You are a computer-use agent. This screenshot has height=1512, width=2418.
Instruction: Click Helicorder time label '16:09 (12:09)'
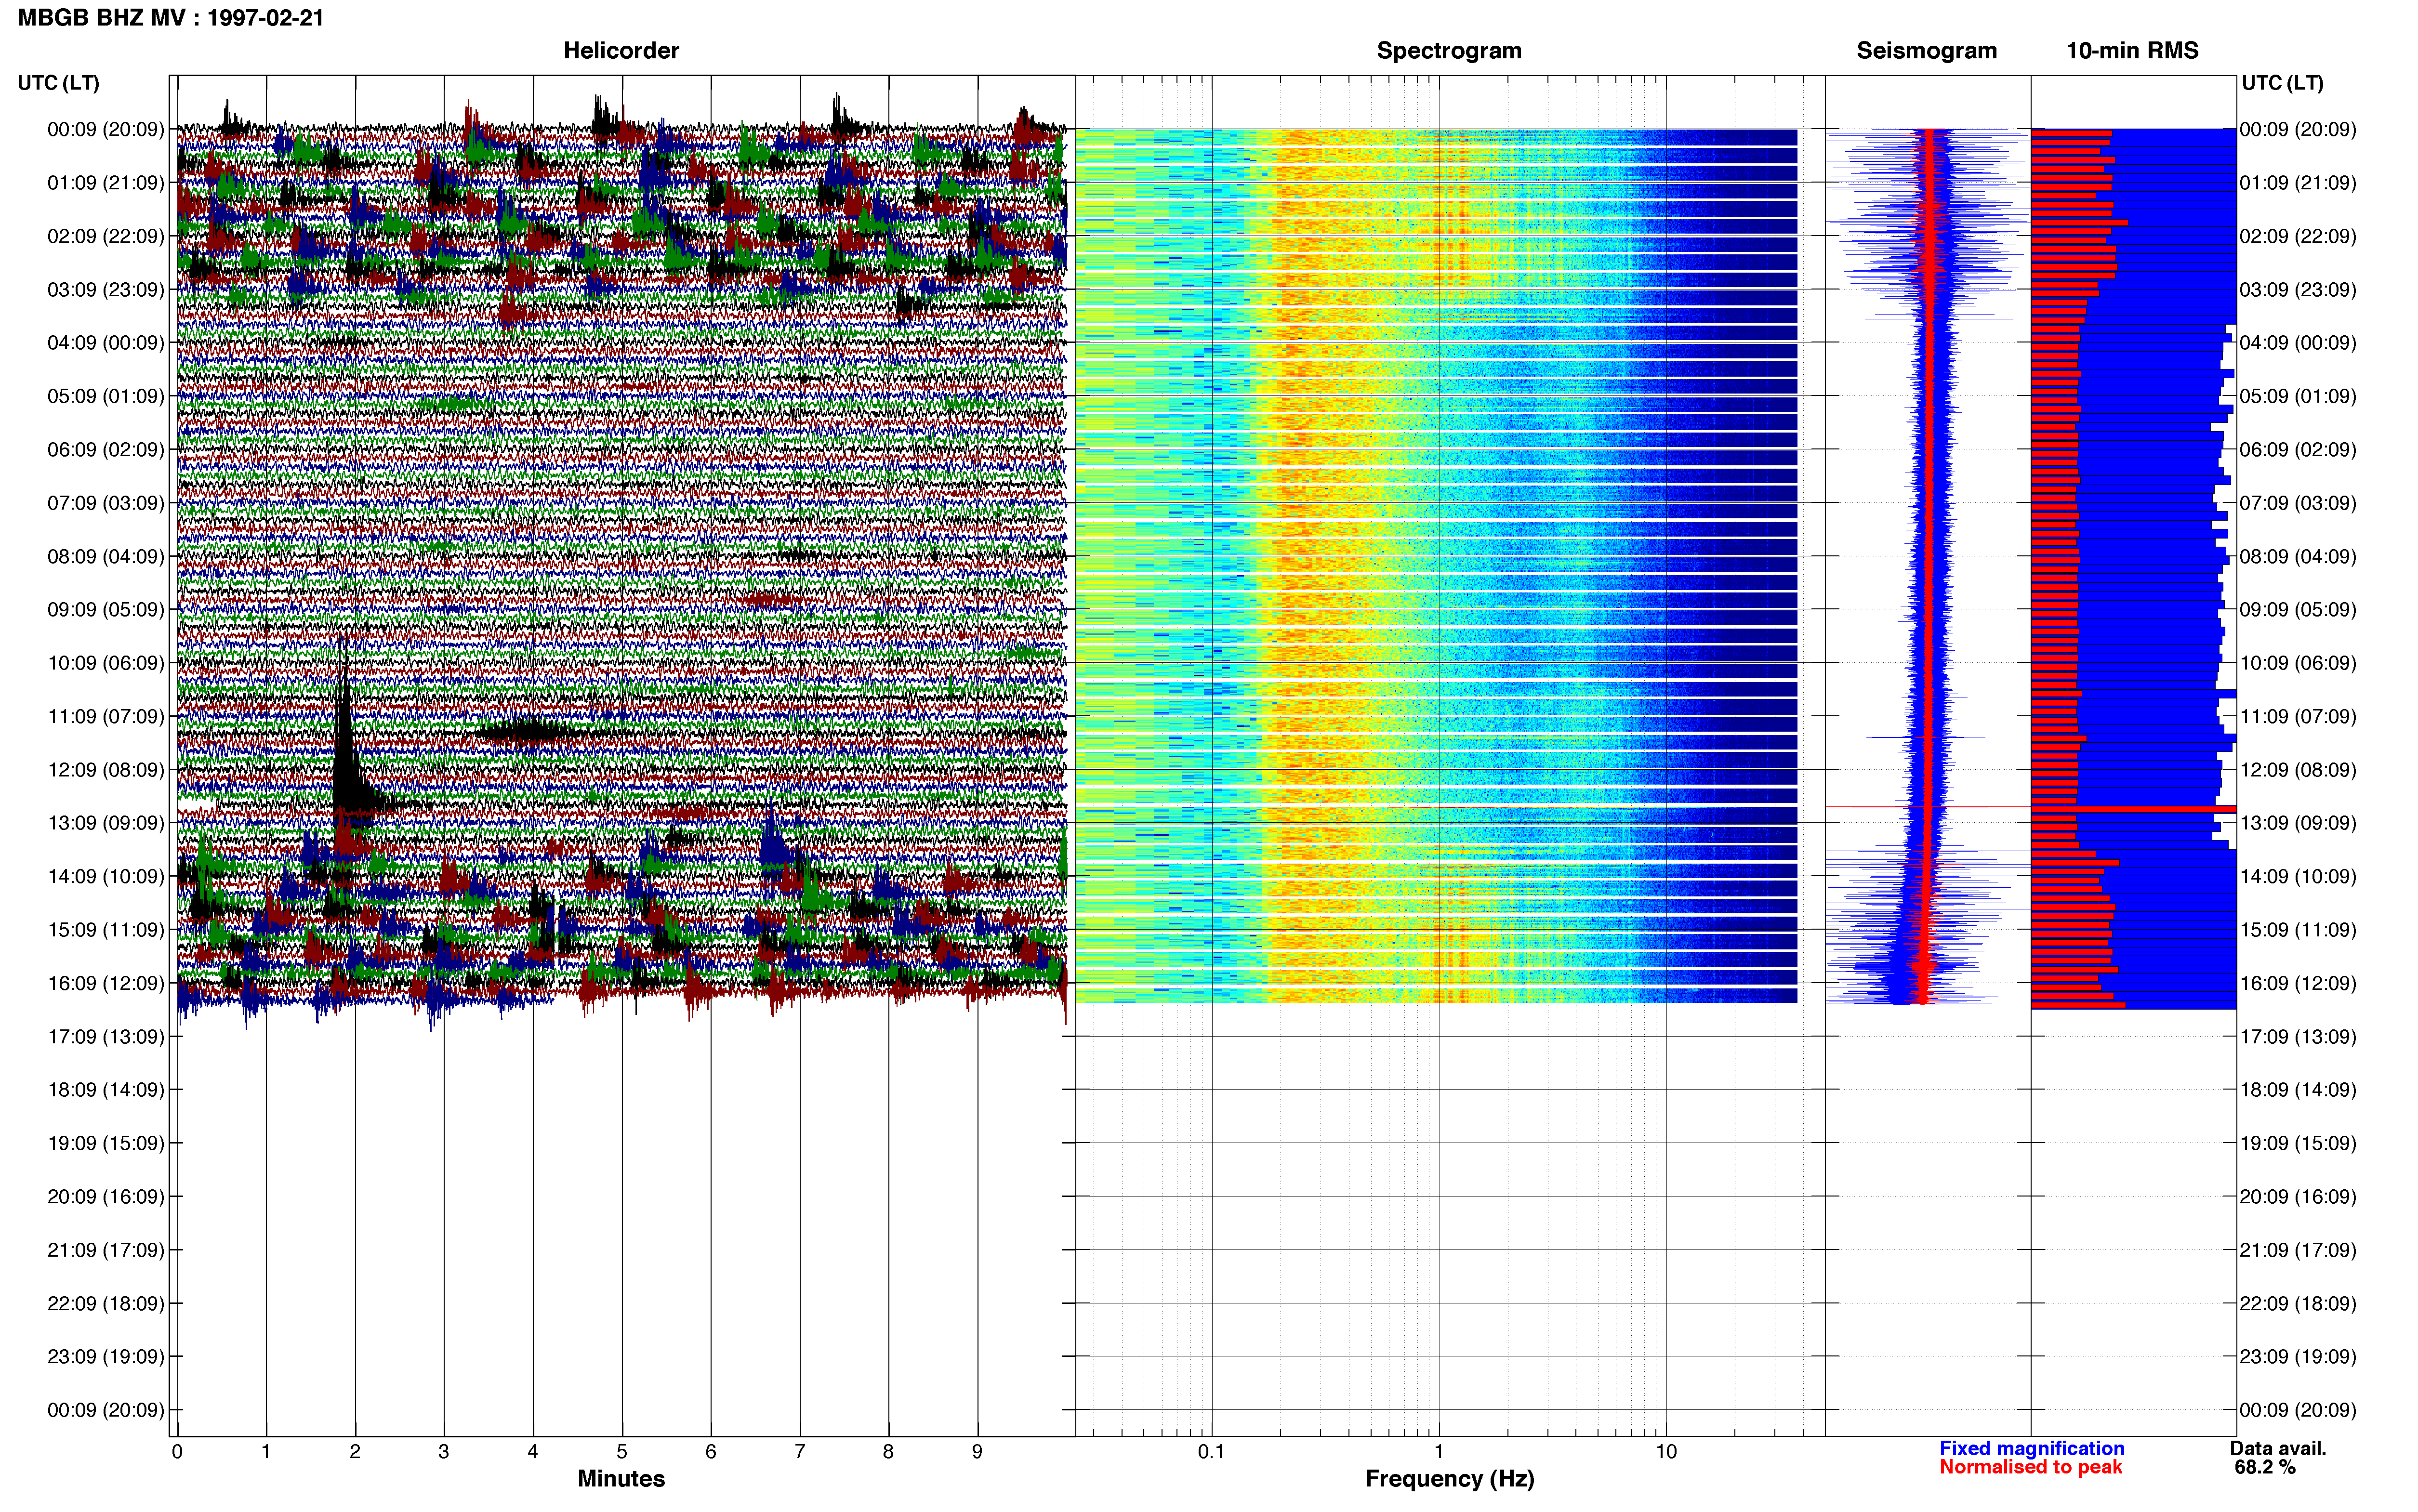106,983
